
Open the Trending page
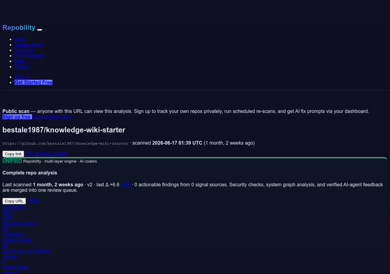(x=24, y=50)
